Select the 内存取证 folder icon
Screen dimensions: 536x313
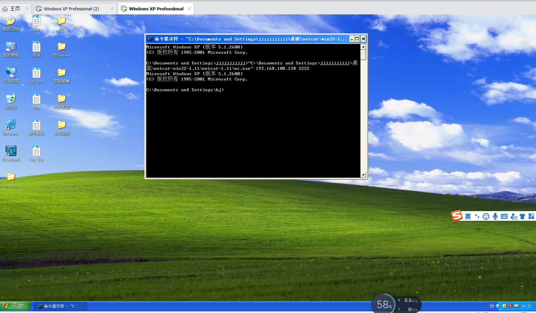pyautogui.click(x=62, y=101)
